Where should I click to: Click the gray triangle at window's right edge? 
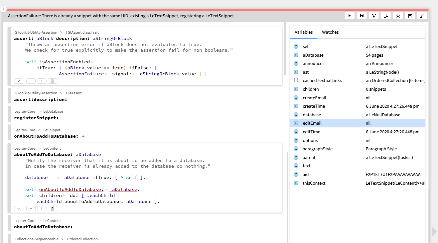click(434, 232)
